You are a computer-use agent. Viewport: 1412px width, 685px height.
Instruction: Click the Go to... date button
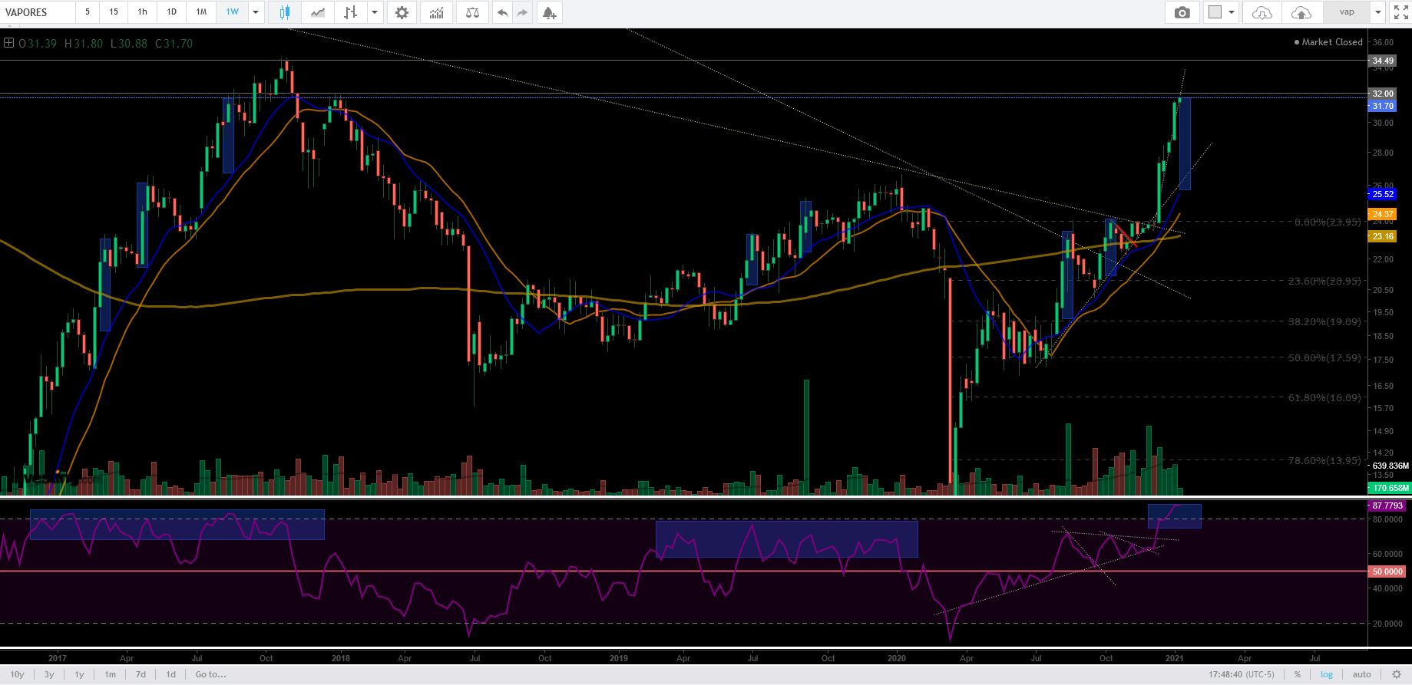point(210,674)
